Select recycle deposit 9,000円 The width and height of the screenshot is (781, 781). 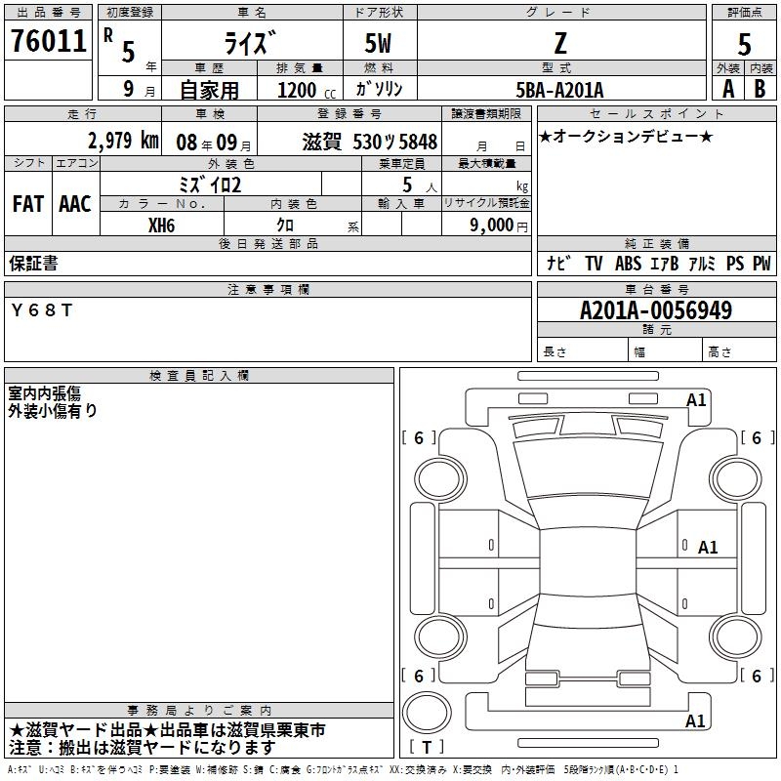pyautogui.click(x=499, y=226)
